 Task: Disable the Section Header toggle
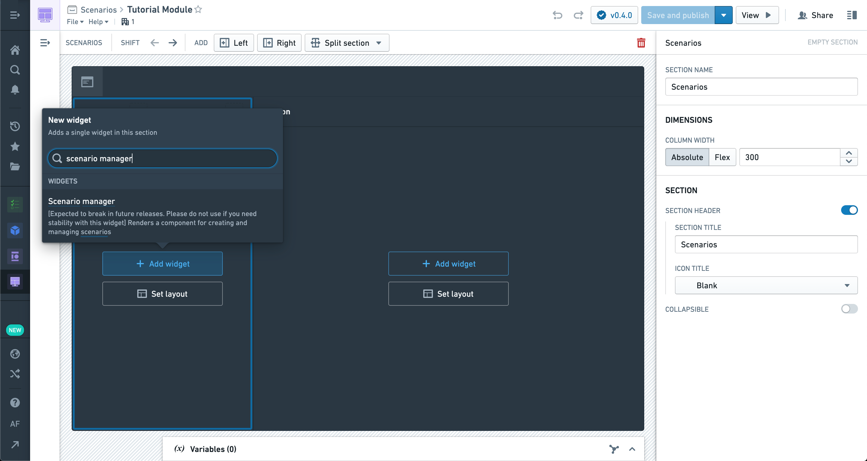pyautogui.click(x=849, y=210)
